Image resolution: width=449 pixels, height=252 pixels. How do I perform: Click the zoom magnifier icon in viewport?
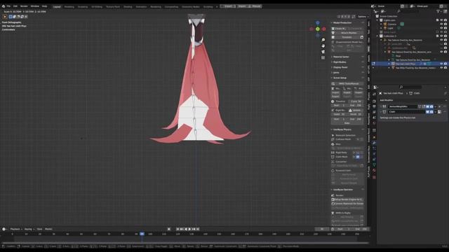(x=323, y=40)
